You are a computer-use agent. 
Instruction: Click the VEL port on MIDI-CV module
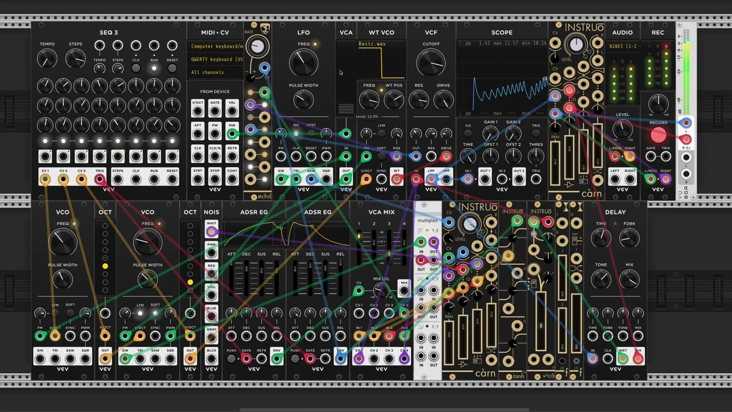232,110
